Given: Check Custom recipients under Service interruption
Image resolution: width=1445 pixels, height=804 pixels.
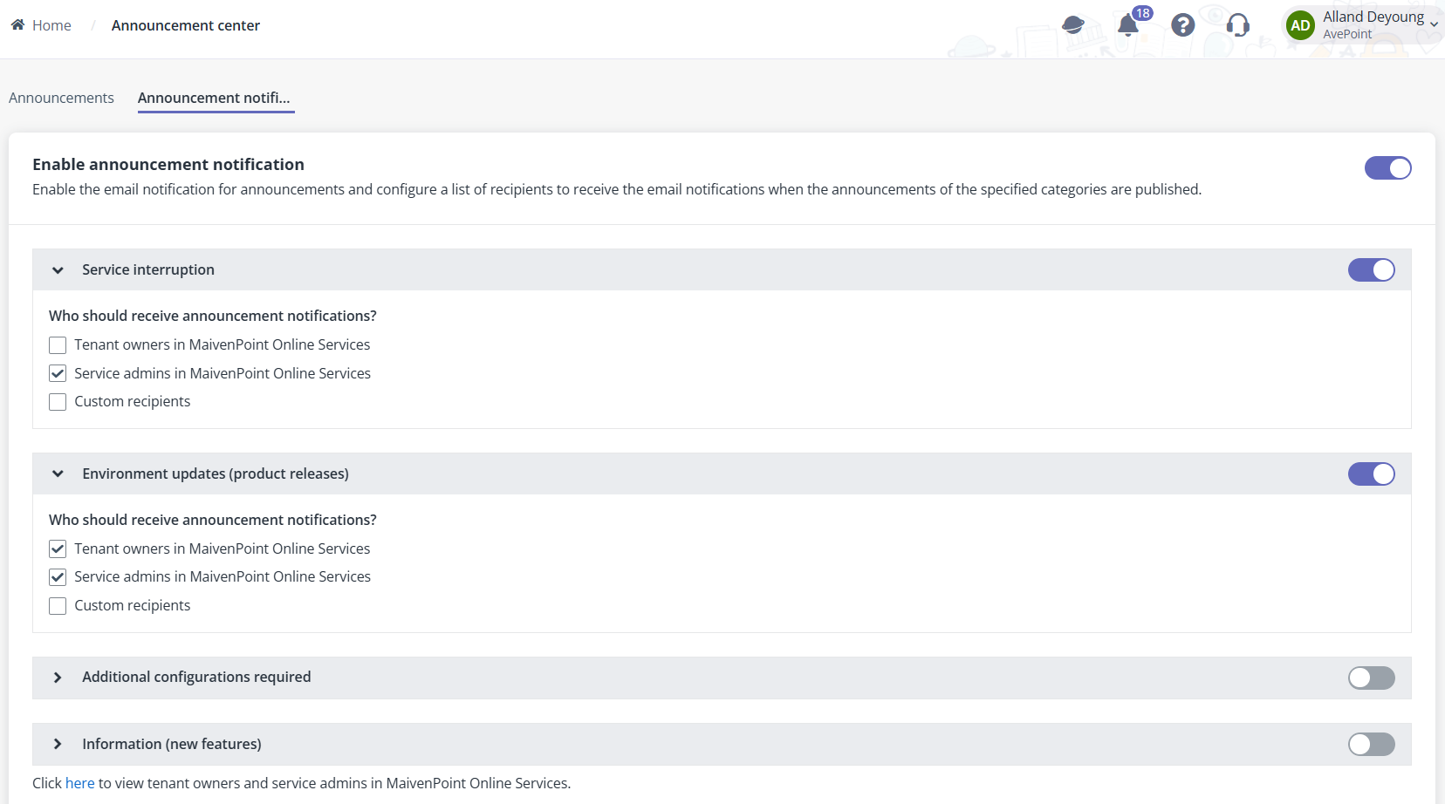Looking at the screenshot, I should [x=58, y=402].
